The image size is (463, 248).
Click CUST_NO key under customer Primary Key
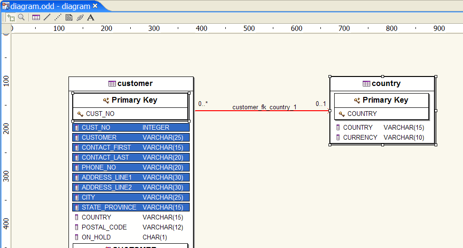100,114
